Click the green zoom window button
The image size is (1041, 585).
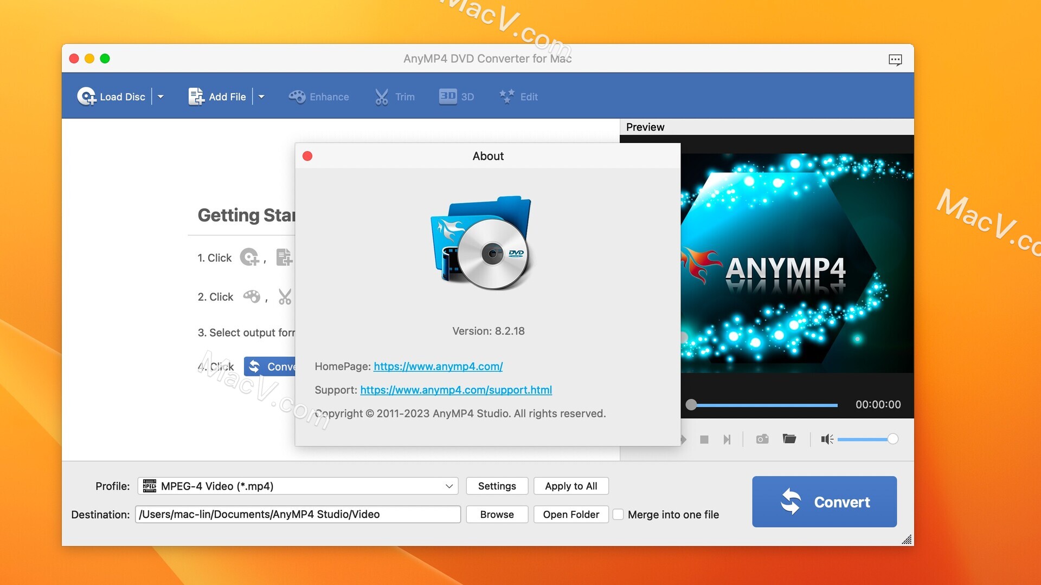pyautogui.click(x=105, y=58)
